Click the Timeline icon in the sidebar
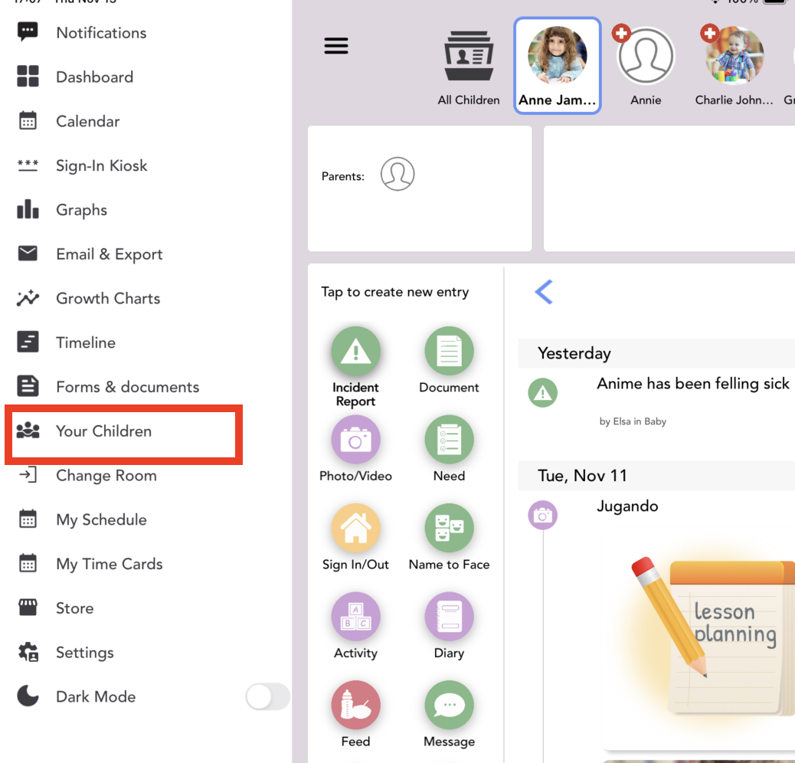The height and width of the screenshot is (763, 795). [28, 342]
